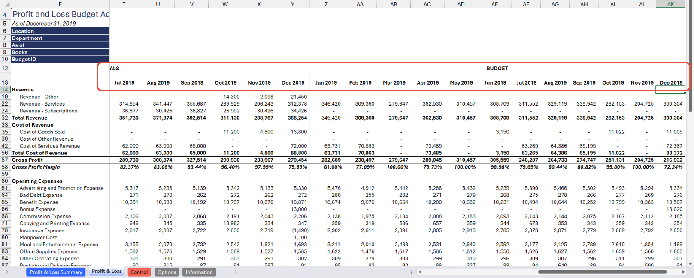Select column T header
The height and width of the screenshot is (278, 694).
[x=124, y=4]
